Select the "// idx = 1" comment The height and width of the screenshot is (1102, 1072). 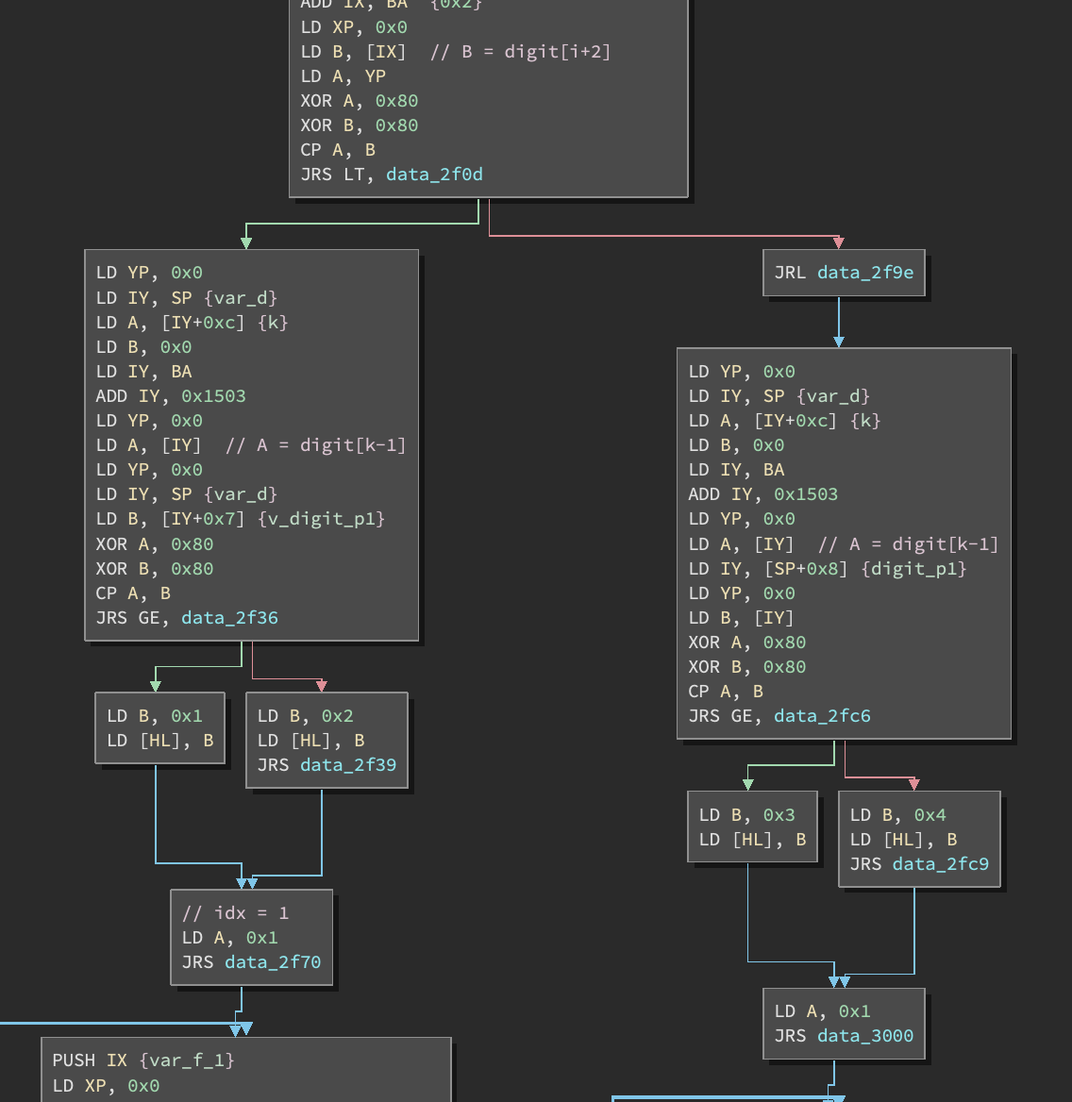point(235,913)
